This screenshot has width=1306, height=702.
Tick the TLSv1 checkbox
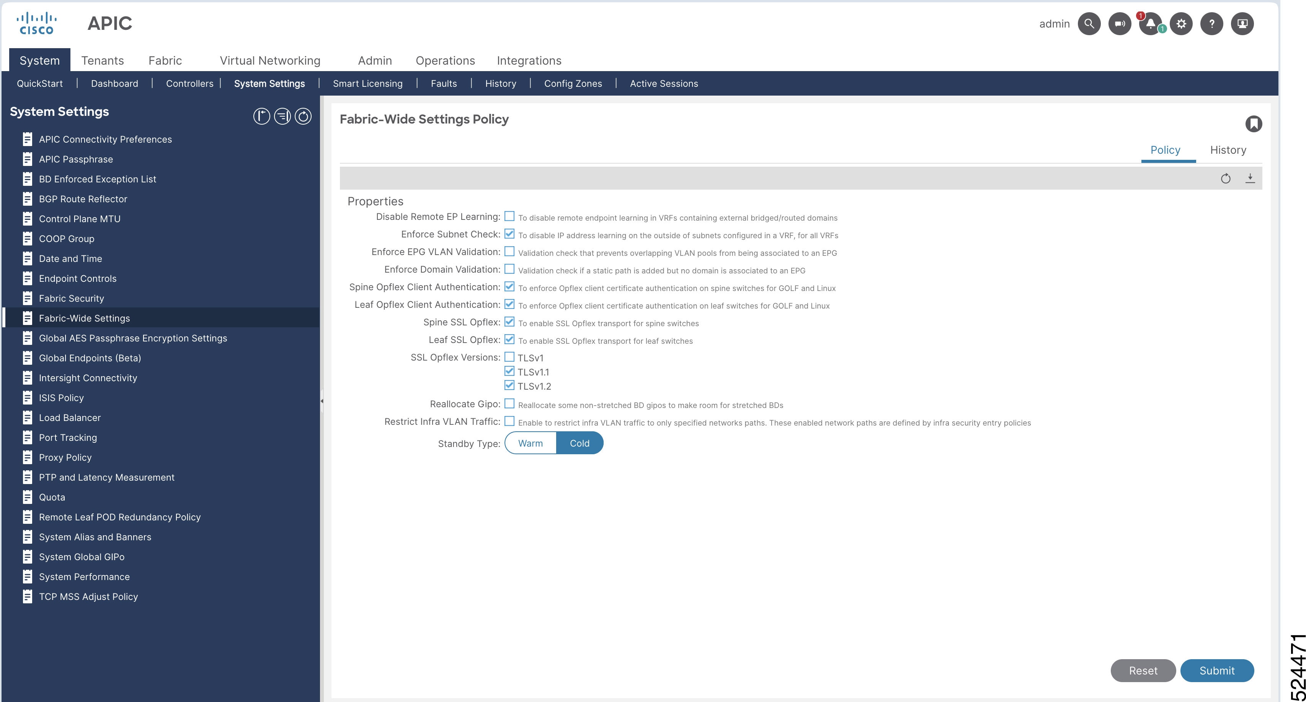point(509,357)
